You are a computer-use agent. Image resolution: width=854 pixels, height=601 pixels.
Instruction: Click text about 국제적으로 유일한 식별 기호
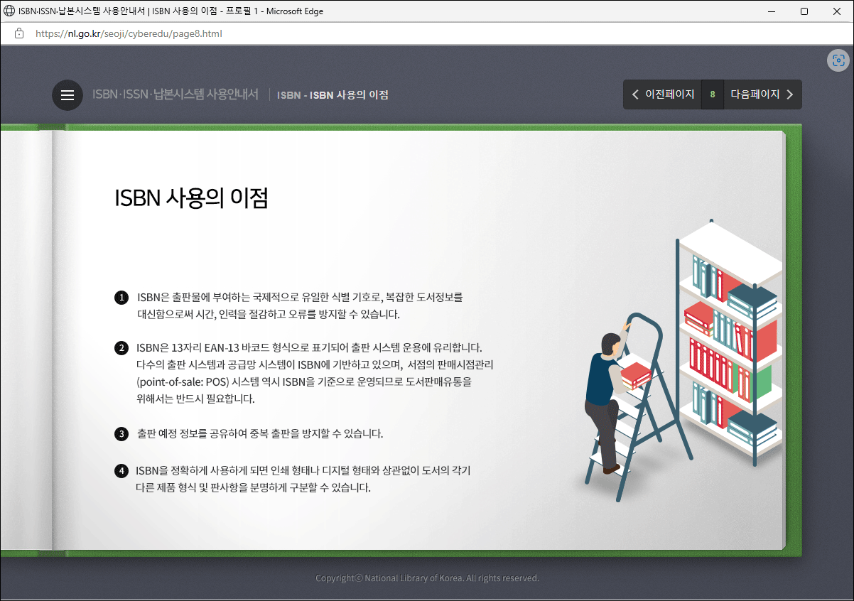tap(300, 305)
